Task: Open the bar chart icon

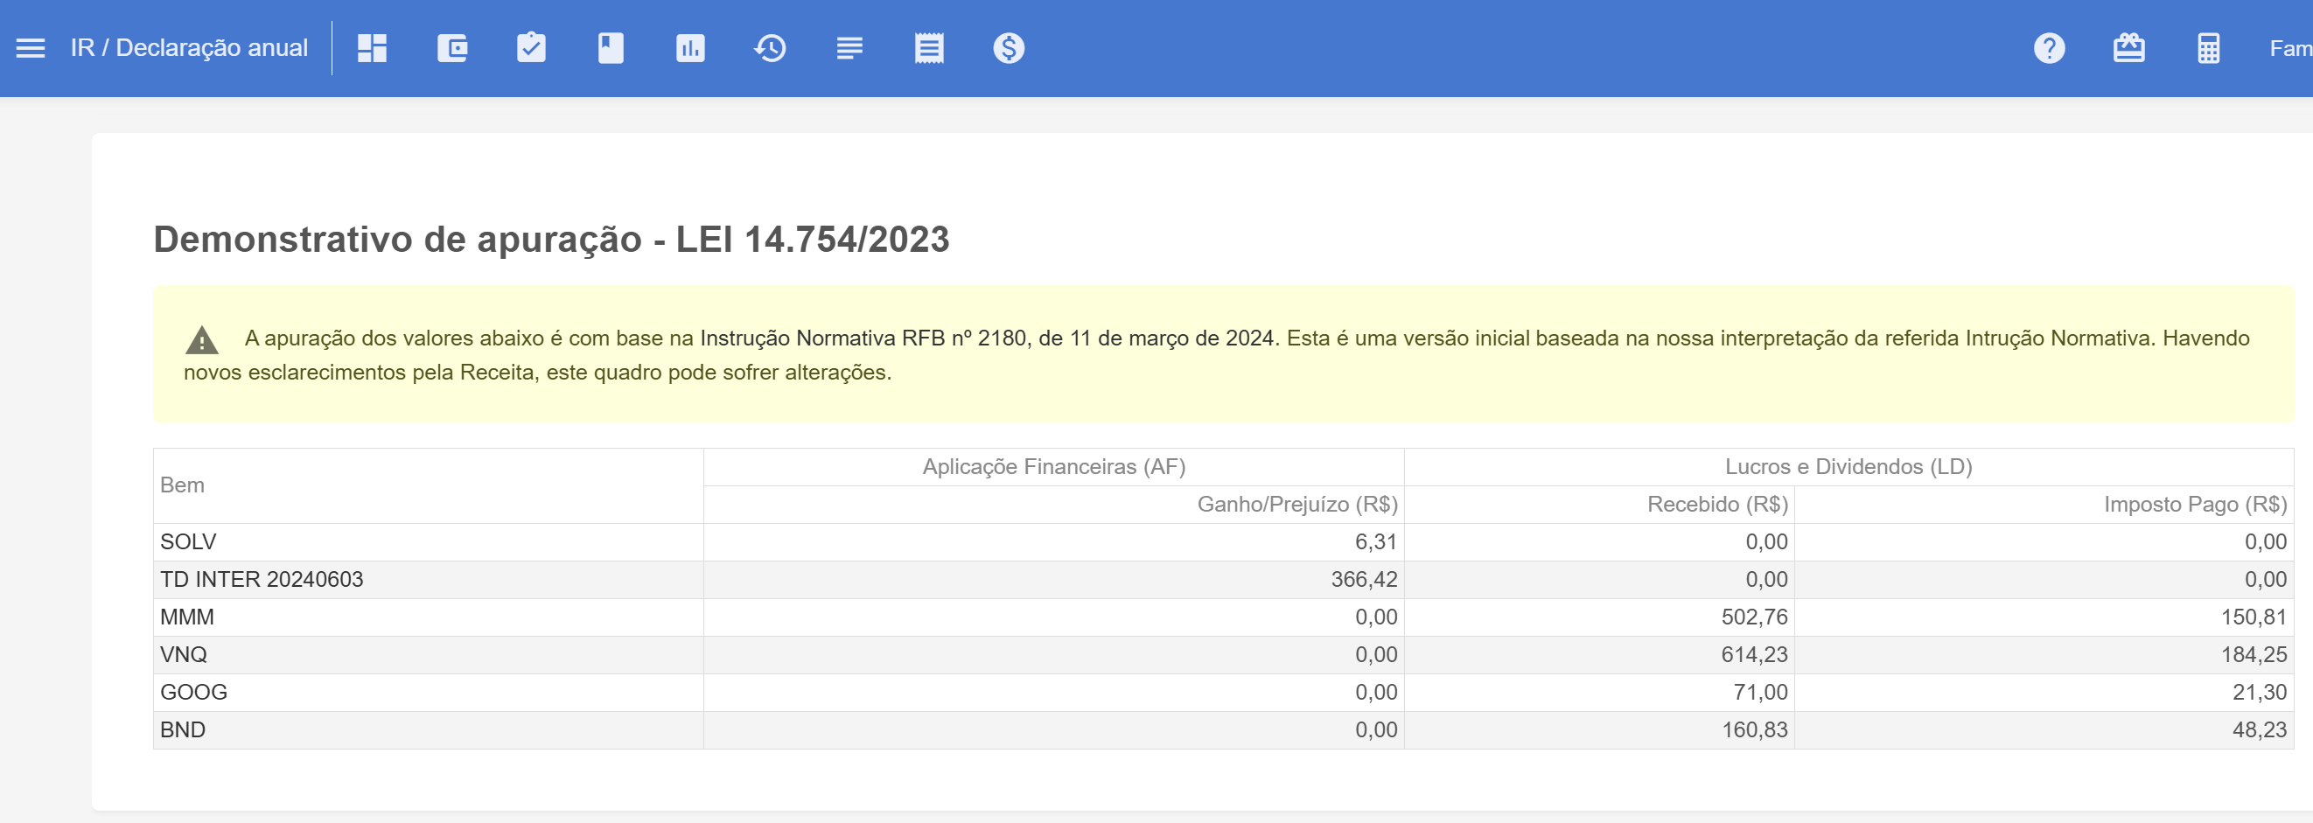Action: [x=689, y=48]
